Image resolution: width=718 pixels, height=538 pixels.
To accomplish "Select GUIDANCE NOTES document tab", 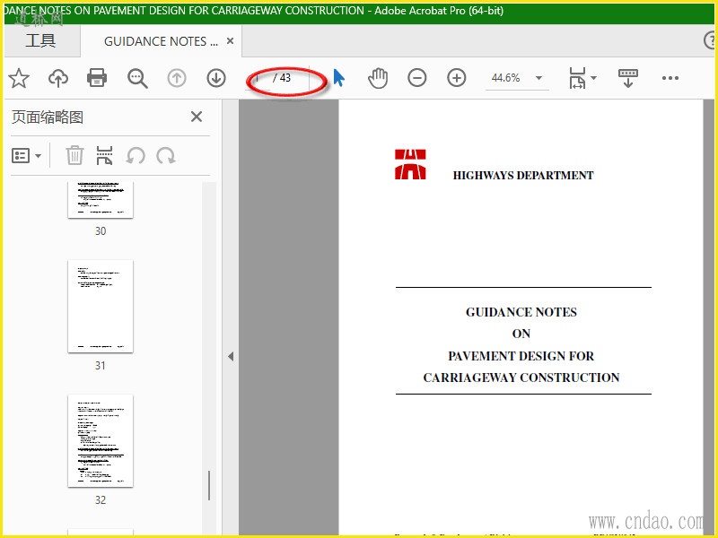I will click(161, 41).
